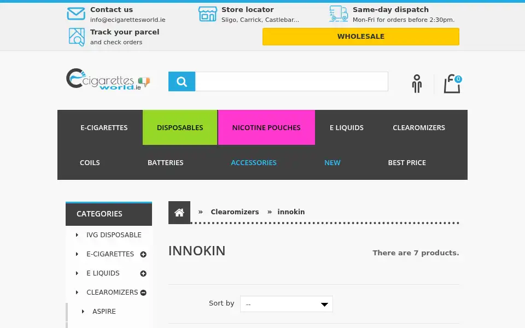
Task: Open BEST PRICE in main menu
Action: pos(407,163)
